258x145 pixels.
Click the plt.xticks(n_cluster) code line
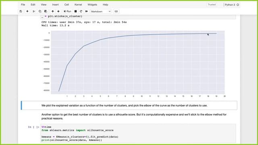click(62, 16)
